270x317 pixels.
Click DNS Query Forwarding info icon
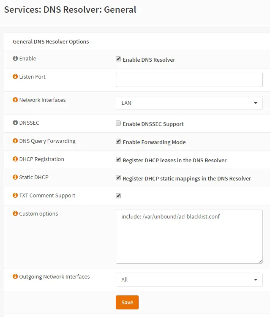pos(15,141)
